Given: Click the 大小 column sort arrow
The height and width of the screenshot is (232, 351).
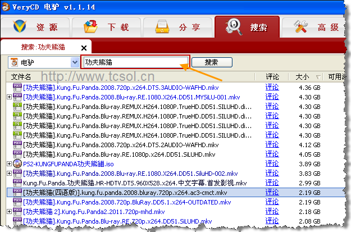Looking at the screenshot, I should [318, 78].
